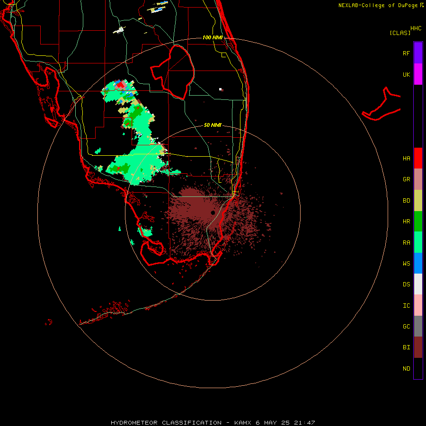
Task: Click the 50 NMI range ring label
Action: [x=213, y=125]
